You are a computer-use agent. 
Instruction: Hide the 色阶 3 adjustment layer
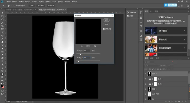tap(145, 84)
